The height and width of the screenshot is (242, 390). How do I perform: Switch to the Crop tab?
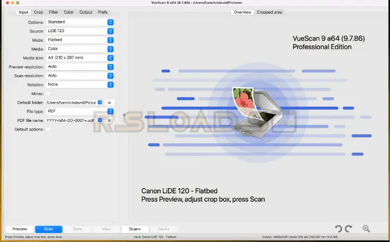(39, 12)
